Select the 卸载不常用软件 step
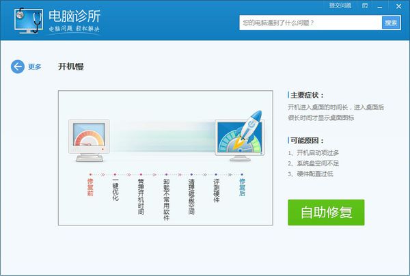 coord(166,199)
